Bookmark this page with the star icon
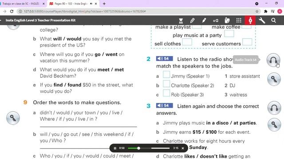This screenshot has height=159, width=284. coord(257,11)
